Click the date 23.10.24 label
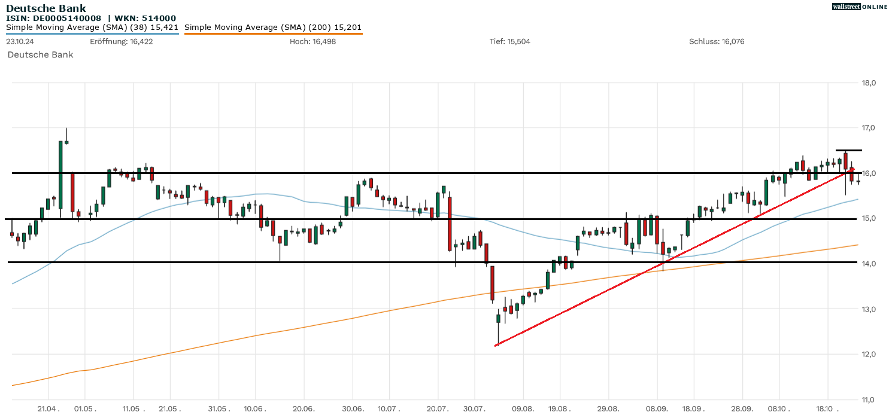 (21, 41)
